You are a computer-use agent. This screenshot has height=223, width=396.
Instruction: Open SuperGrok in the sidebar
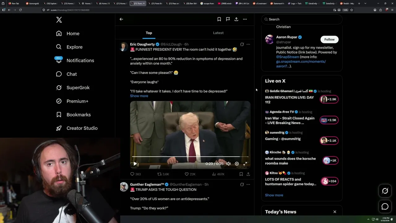[73, 88]
